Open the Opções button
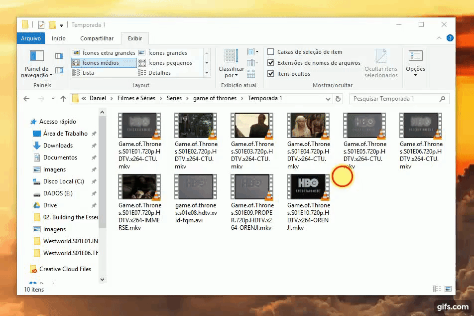474x316 pixels. pos(415,64)
